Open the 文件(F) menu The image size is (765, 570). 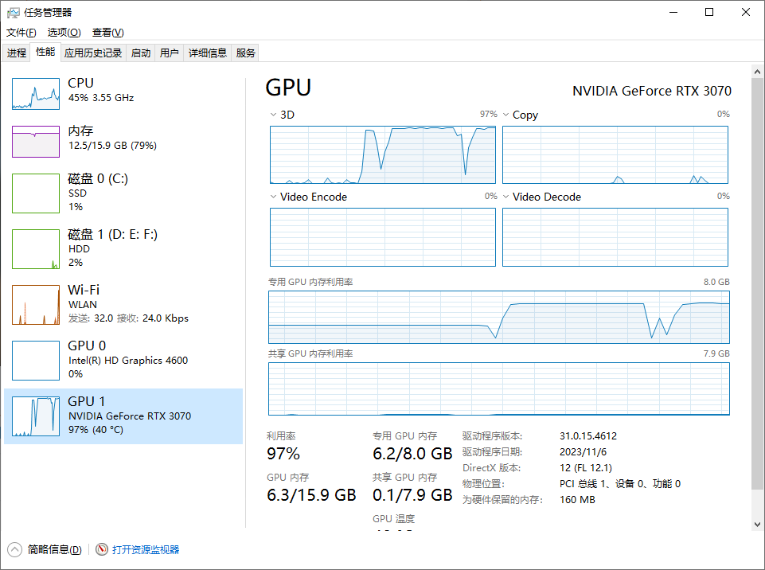[x=21, y=32]
